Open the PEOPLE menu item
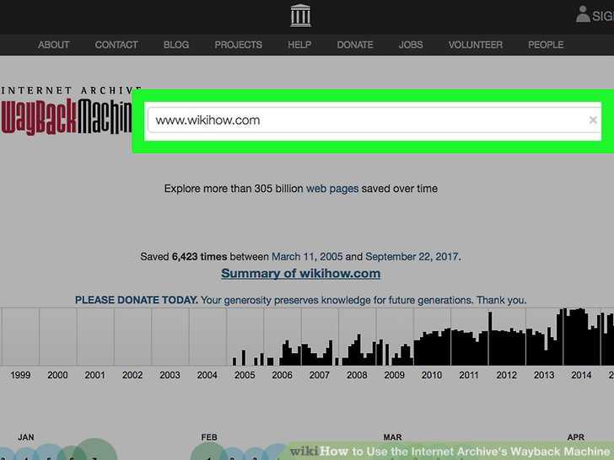 (546, 45)
